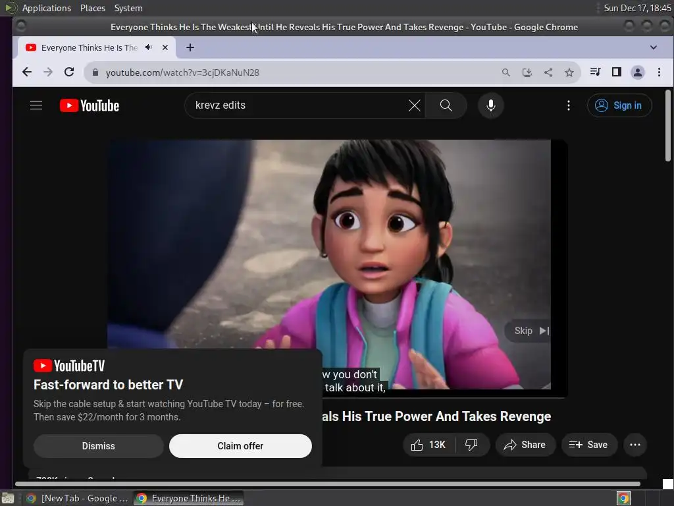The width and height of the screenshot is (674, 506).
Task: Bookmark this tab with star icon
Action: pyautogui.click(x=569, y=72)
